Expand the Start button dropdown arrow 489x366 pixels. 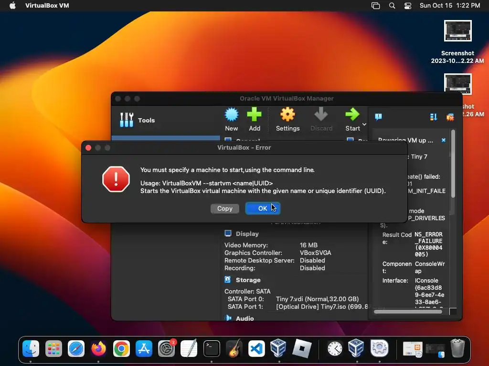click(x=364, y=124)
